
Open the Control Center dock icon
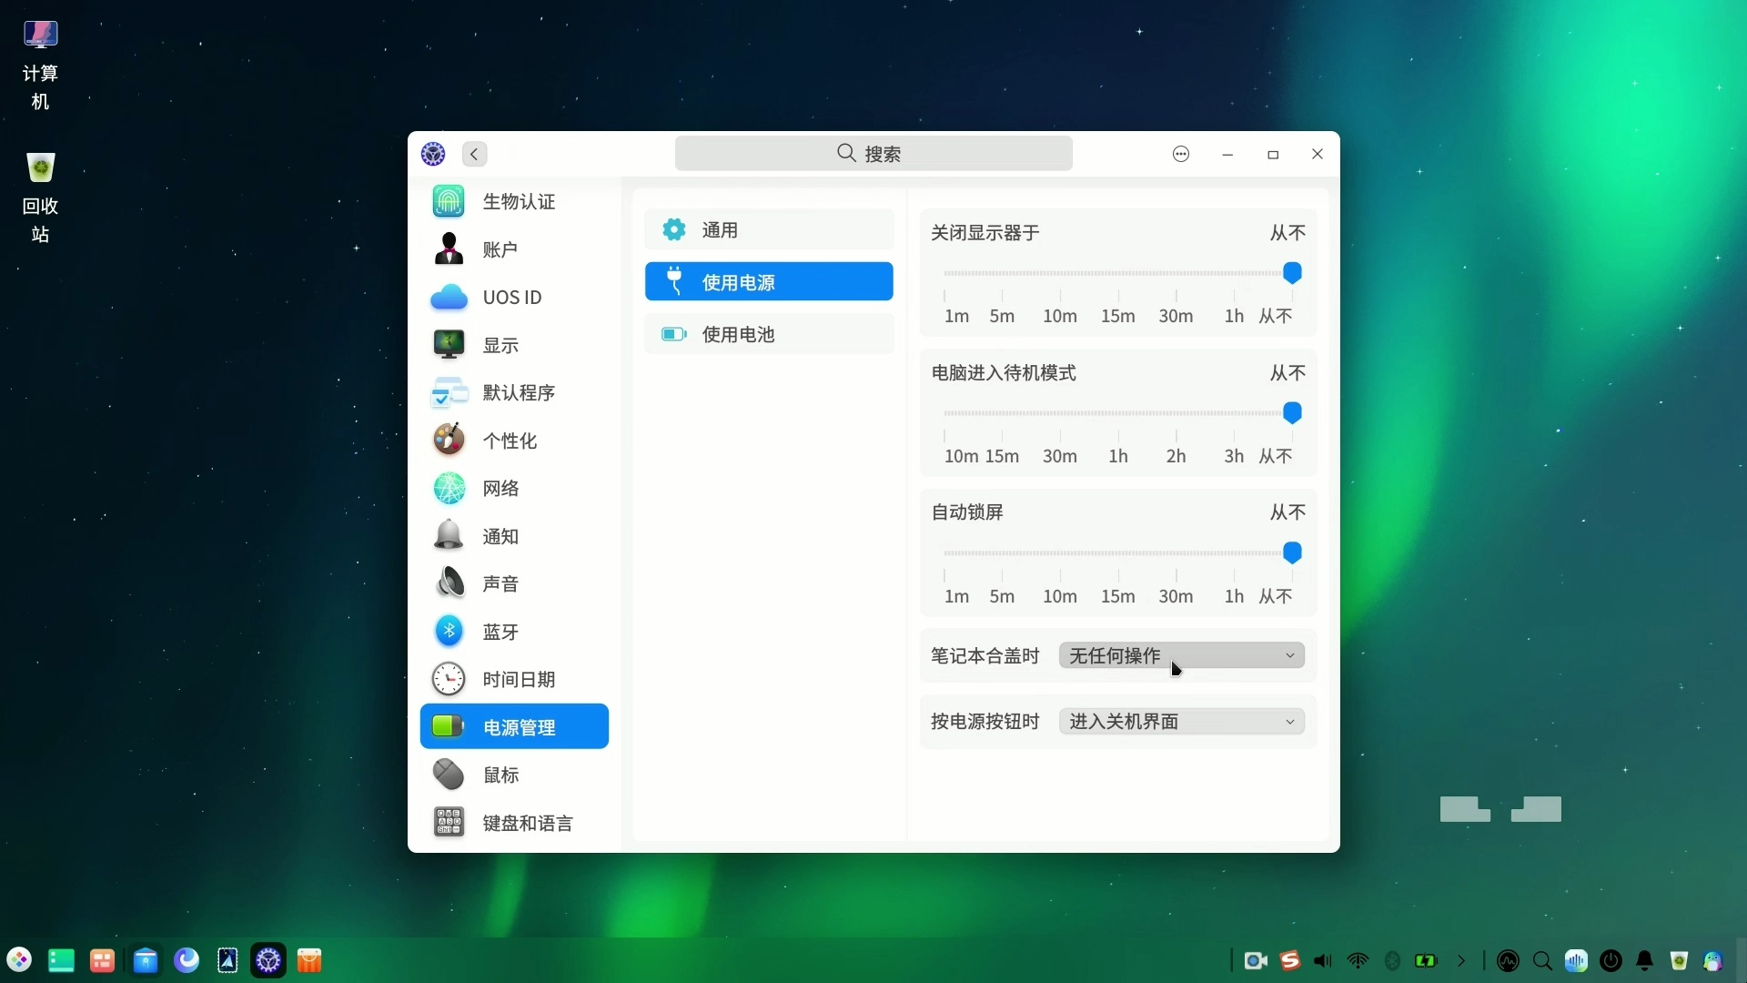click(268, 960)
